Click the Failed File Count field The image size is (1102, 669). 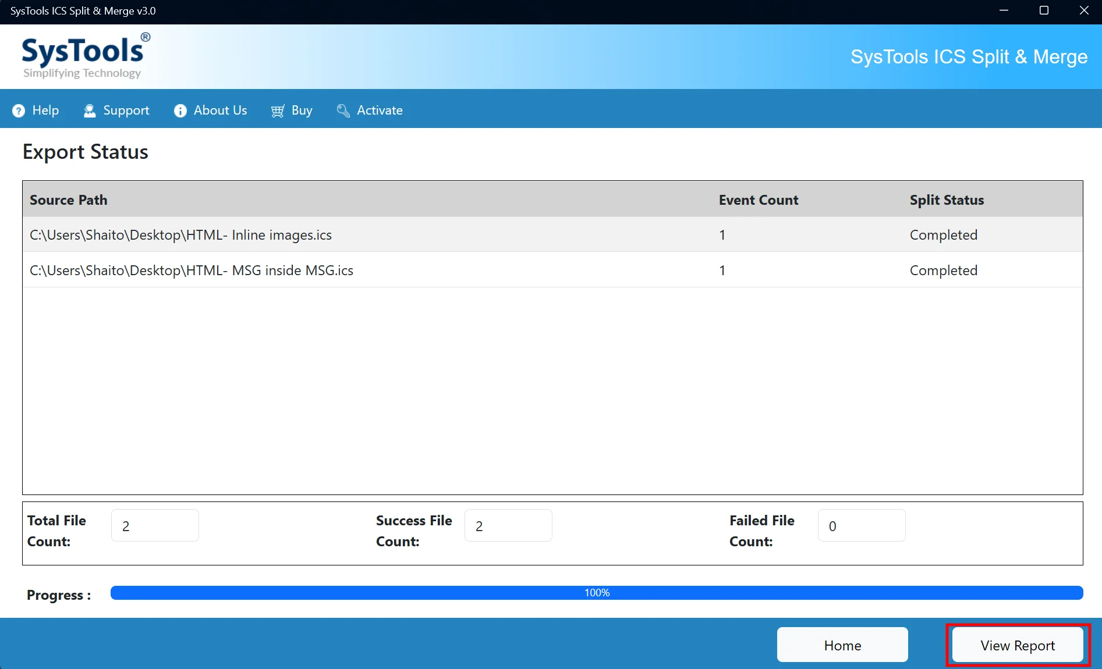click(862, 525)
